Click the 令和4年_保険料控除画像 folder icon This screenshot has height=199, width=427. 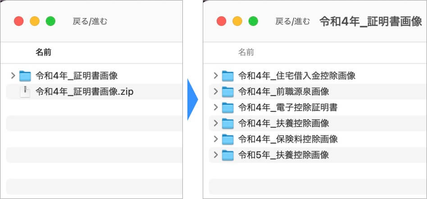coord(228,139)
